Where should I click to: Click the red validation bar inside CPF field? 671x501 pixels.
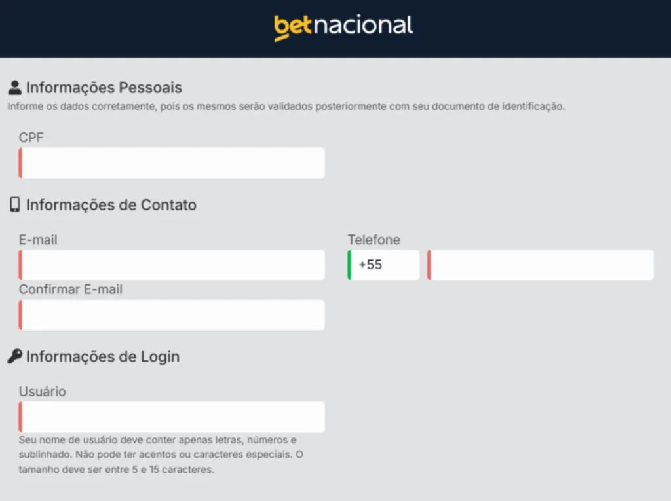coord(20,162)
